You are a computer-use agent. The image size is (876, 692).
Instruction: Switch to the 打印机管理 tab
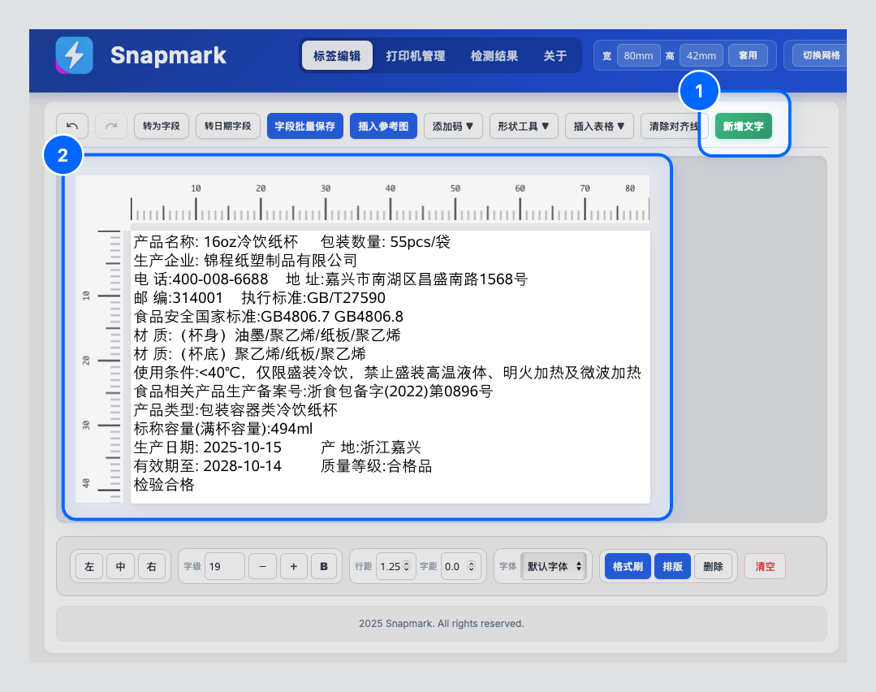416,56
